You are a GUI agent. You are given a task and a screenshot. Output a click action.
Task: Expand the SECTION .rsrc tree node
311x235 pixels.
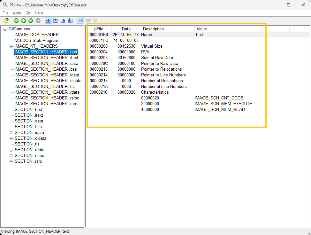[x=11, y=161]
